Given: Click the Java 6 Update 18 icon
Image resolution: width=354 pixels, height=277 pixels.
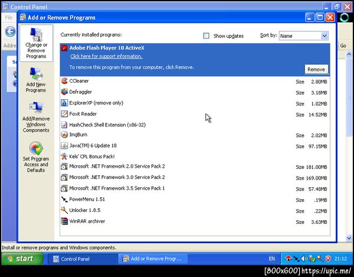Looking at the screenshot, I should pos(64,145).
